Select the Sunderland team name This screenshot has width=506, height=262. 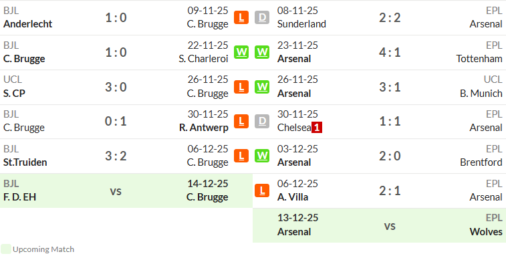click(301, 24)
